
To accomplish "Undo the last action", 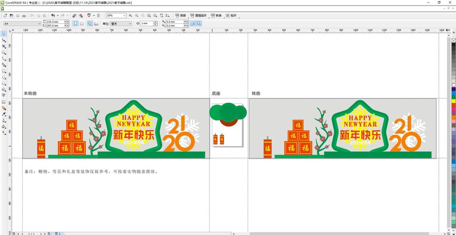I will tap(53, 15).
